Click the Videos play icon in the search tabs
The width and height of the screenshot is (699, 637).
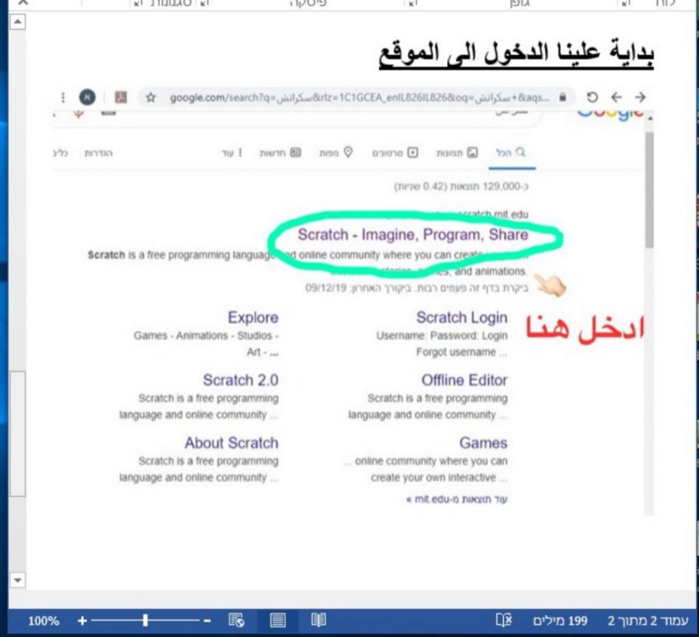412,152
